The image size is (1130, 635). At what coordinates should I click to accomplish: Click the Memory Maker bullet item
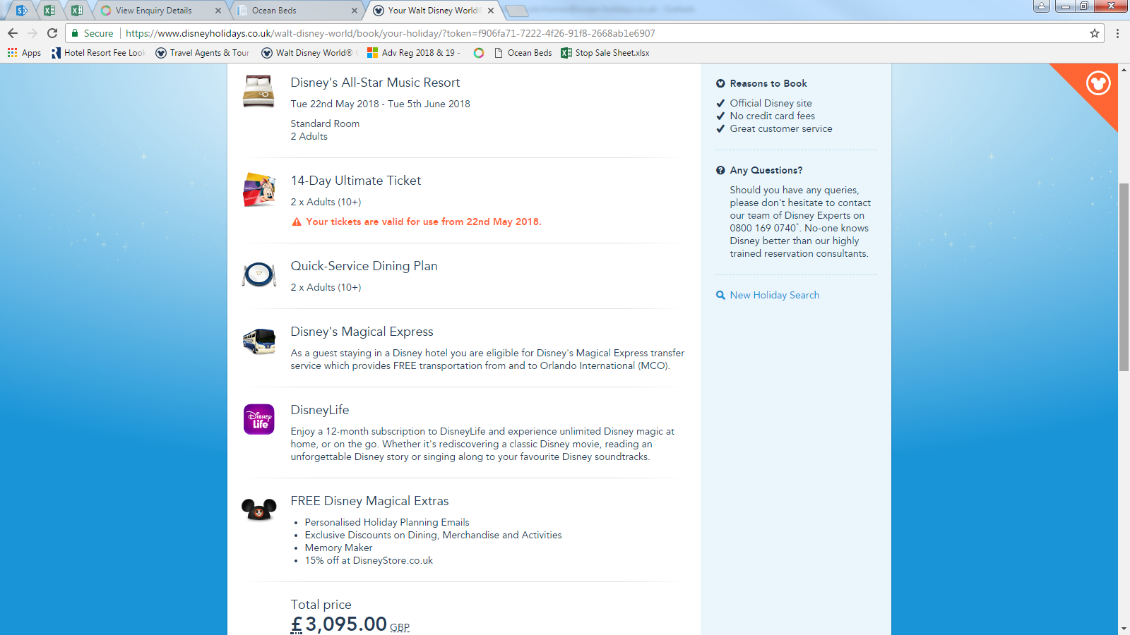(x=338, y=548)
